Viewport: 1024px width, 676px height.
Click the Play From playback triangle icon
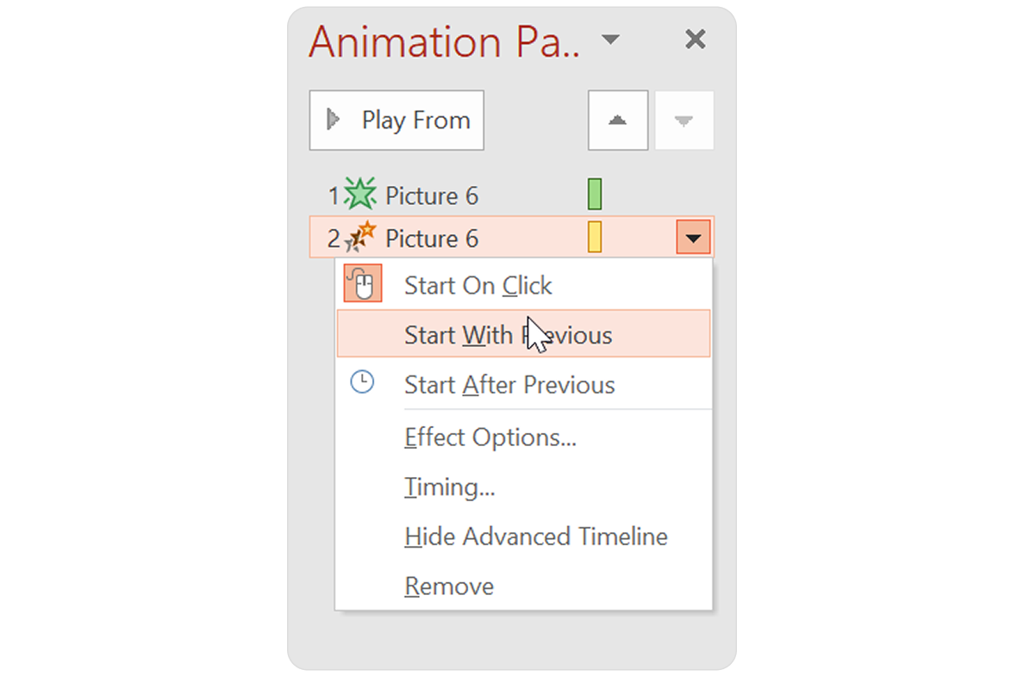pos(334,119)
